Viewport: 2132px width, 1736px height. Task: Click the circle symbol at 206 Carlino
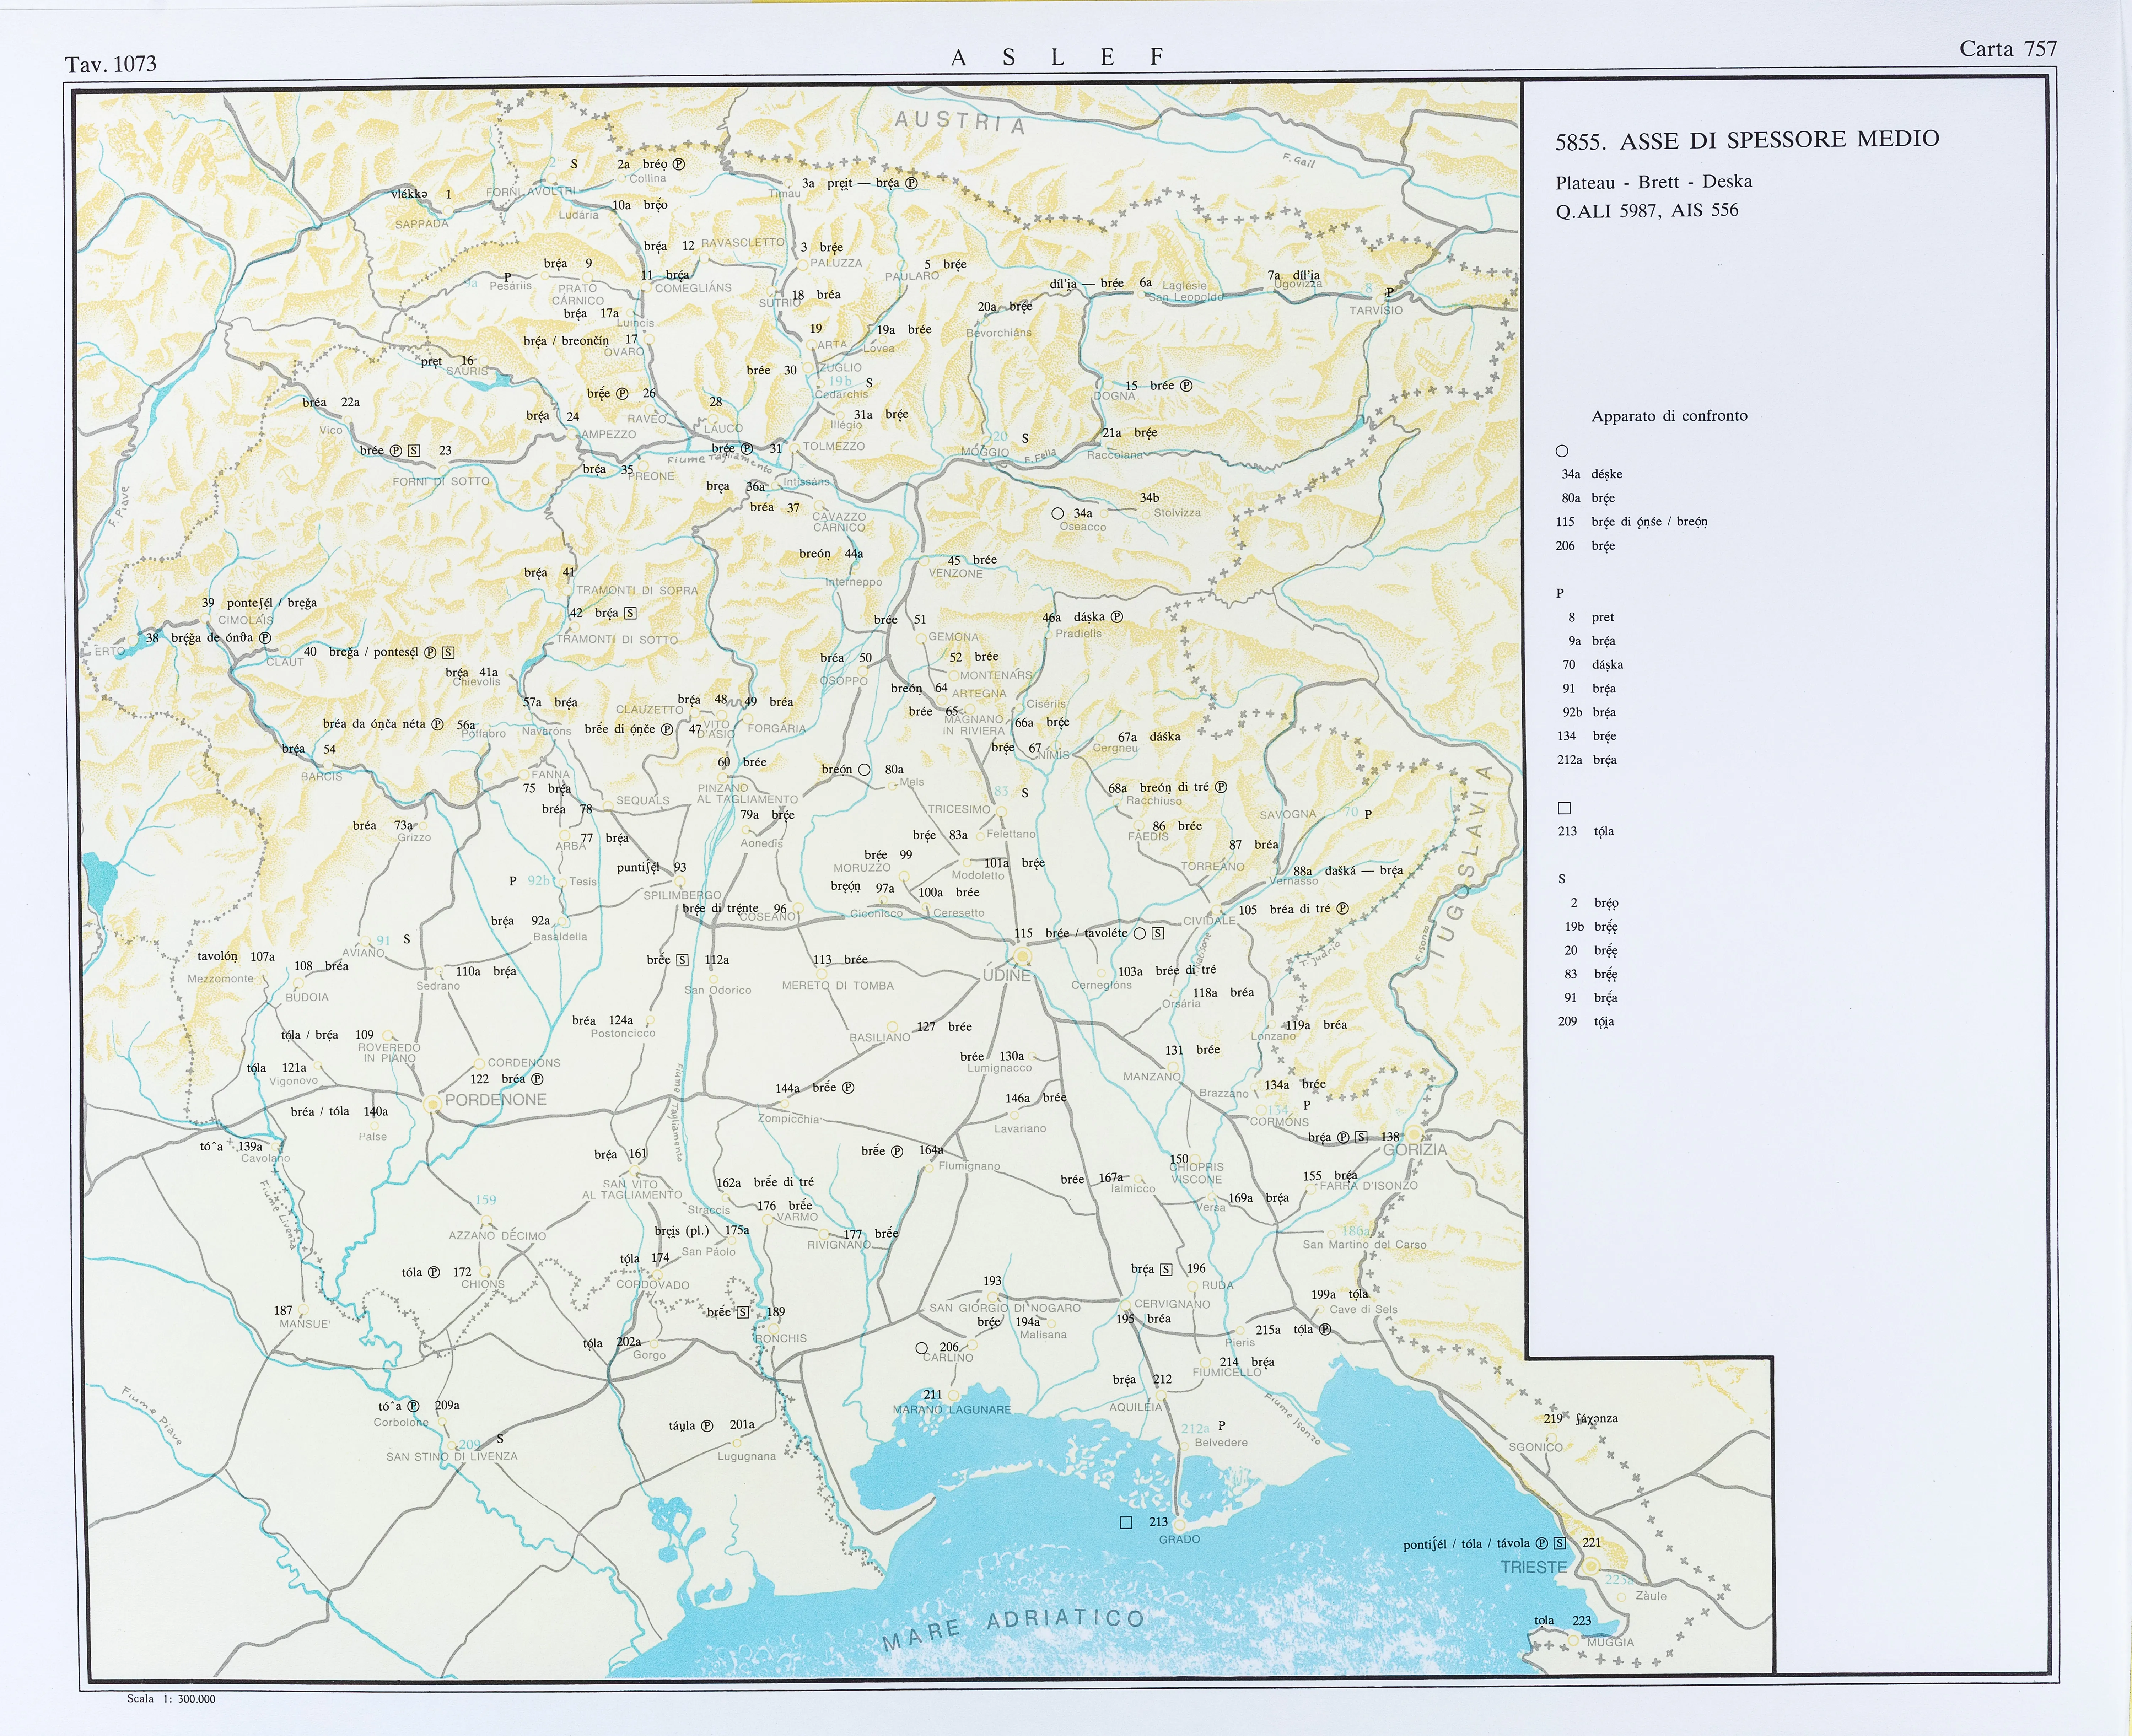[x=922, y=1348]
